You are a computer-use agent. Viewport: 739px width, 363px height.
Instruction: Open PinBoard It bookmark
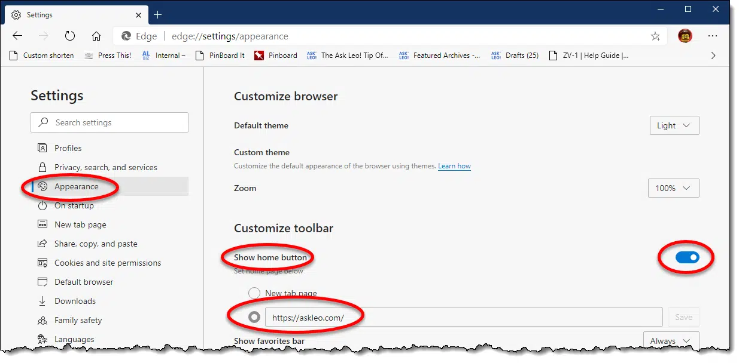click(220, 56)
